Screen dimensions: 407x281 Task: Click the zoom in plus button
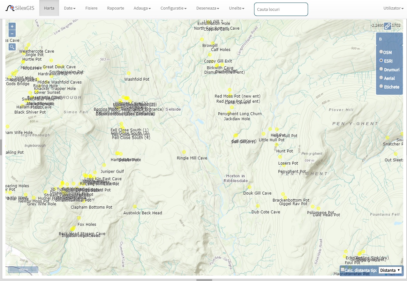click(x=12, y=26)
